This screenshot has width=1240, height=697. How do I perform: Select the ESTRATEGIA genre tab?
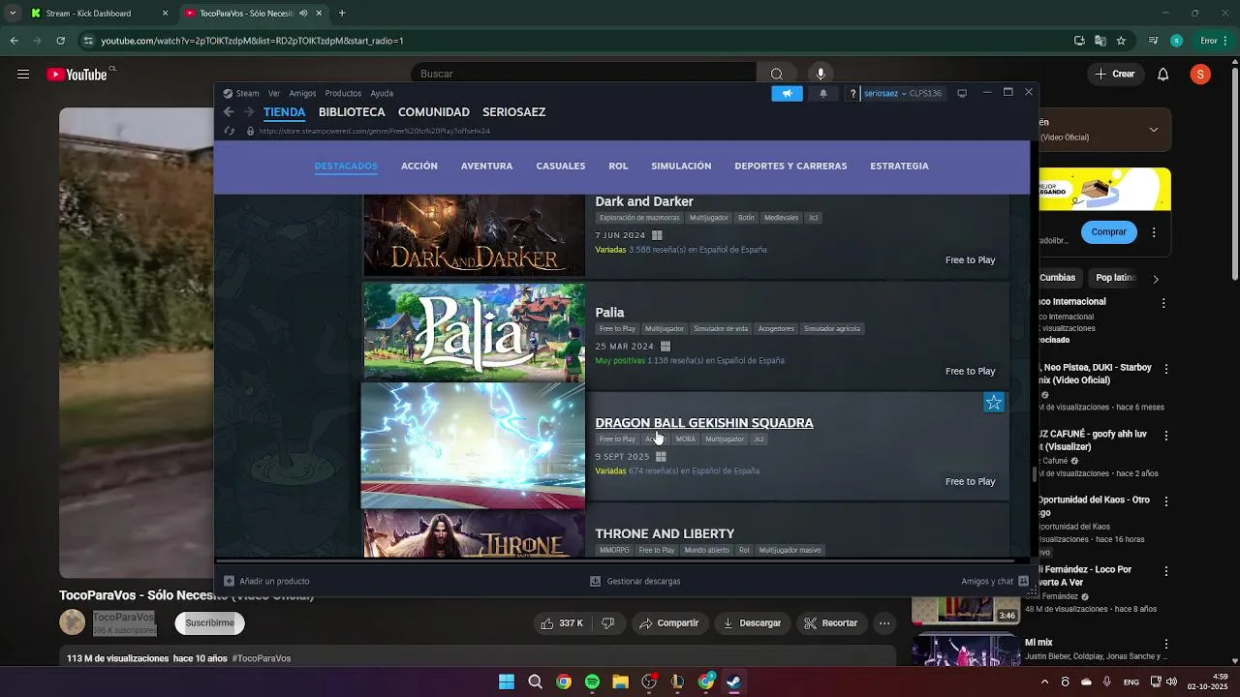click(x=899, y=167)
